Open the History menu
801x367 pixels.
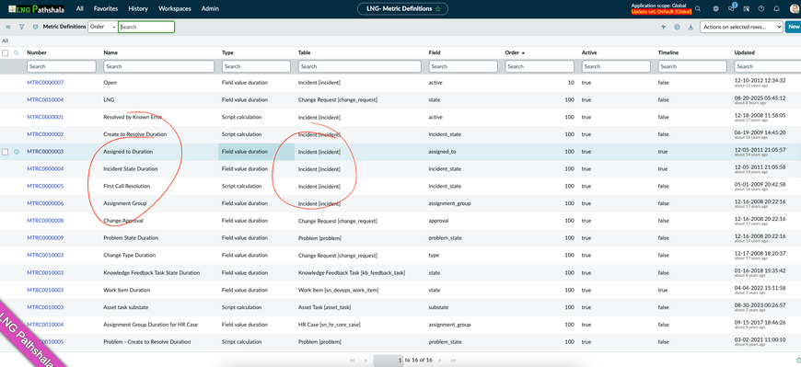click(138, 8)
